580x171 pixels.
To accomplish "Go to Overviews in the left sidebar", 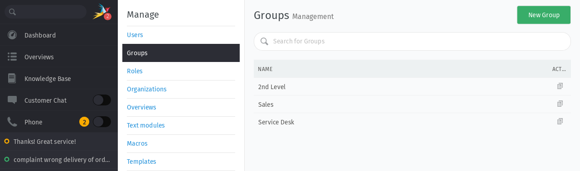I will pos(59,57).
